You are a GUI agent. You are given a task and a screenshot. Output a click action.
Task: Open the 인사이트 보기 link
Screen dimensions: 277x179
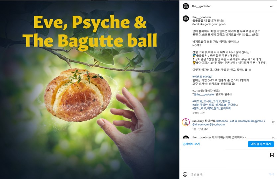[x=191, y=144]
